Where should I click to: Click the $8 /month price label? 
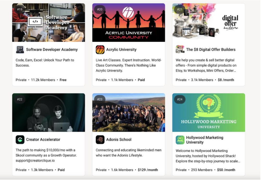tap(226, 80)
